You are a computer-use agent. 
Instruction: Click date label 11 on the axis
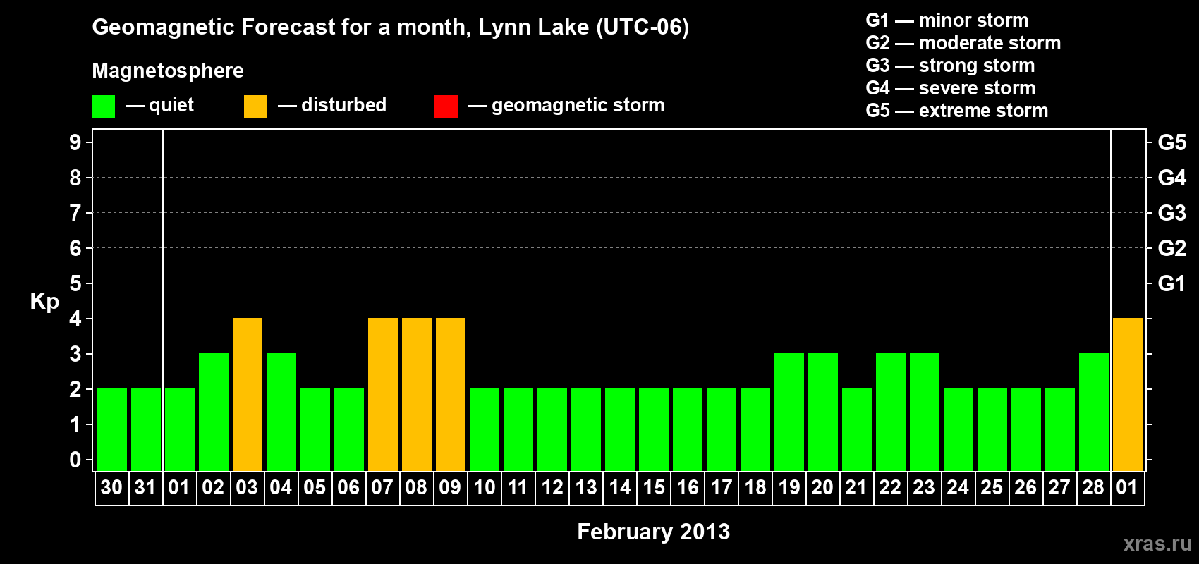518,488
